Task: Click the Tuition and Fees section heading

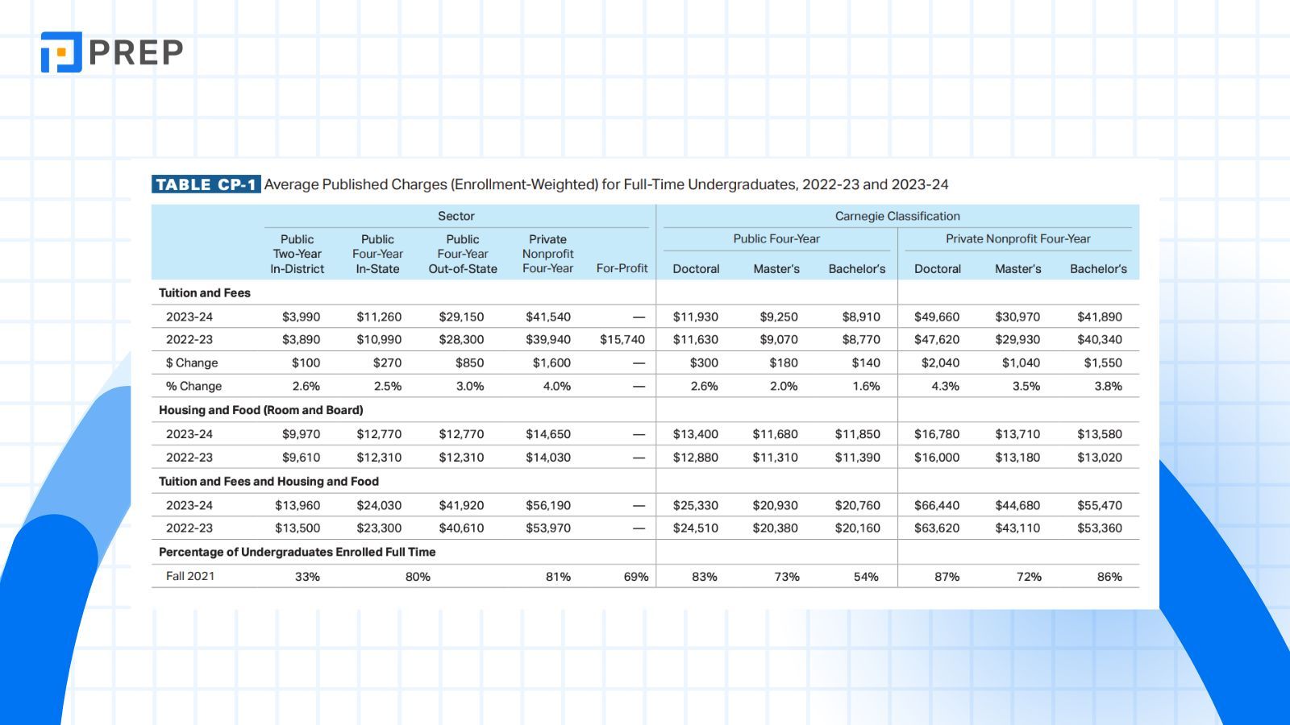Action: 205,292
